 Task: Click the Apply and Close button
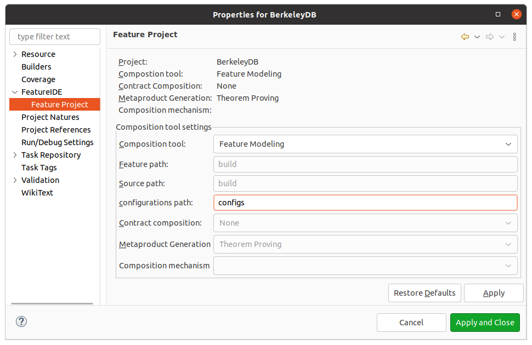(x=485, y=323)
